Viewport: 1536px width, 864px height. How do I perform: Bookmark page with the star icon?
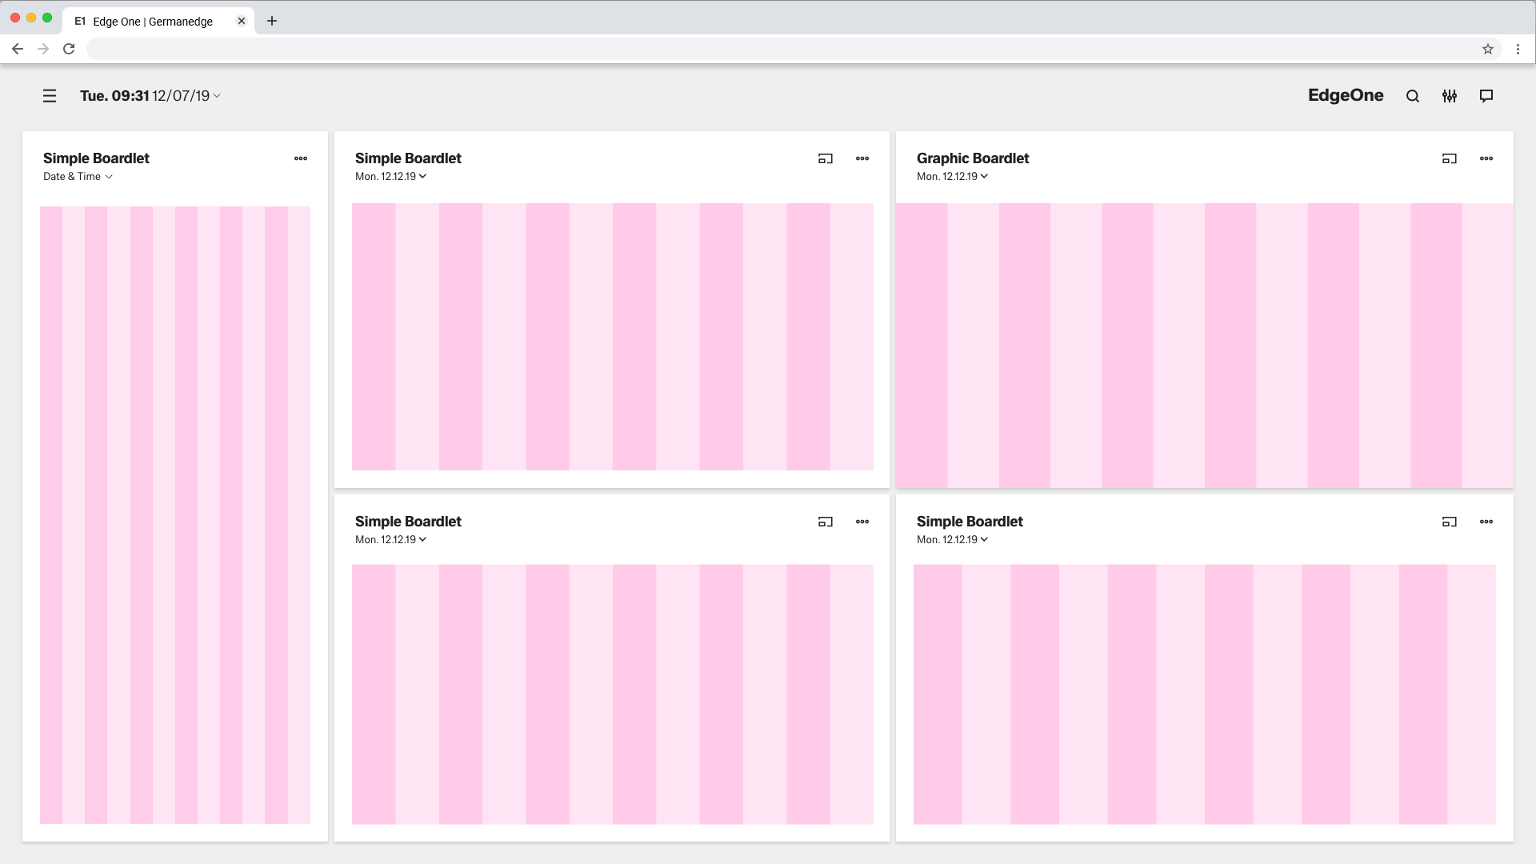click(1488, 49)
